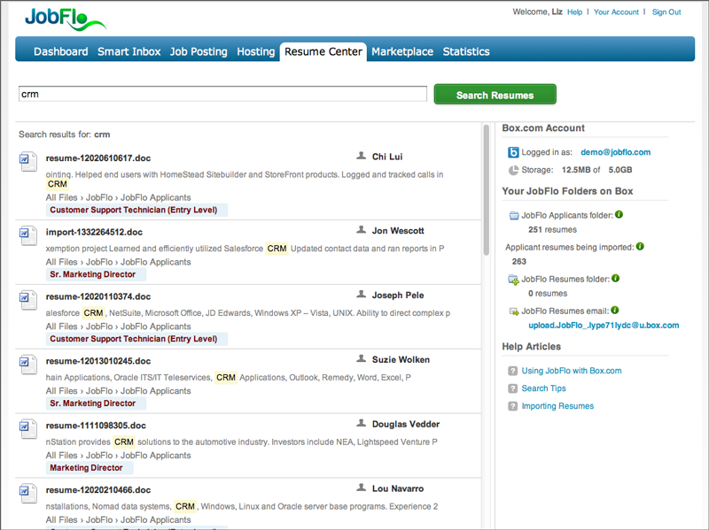Open the Marketplace tab
This screenshot has width=709, height=530.
[402, 51]
